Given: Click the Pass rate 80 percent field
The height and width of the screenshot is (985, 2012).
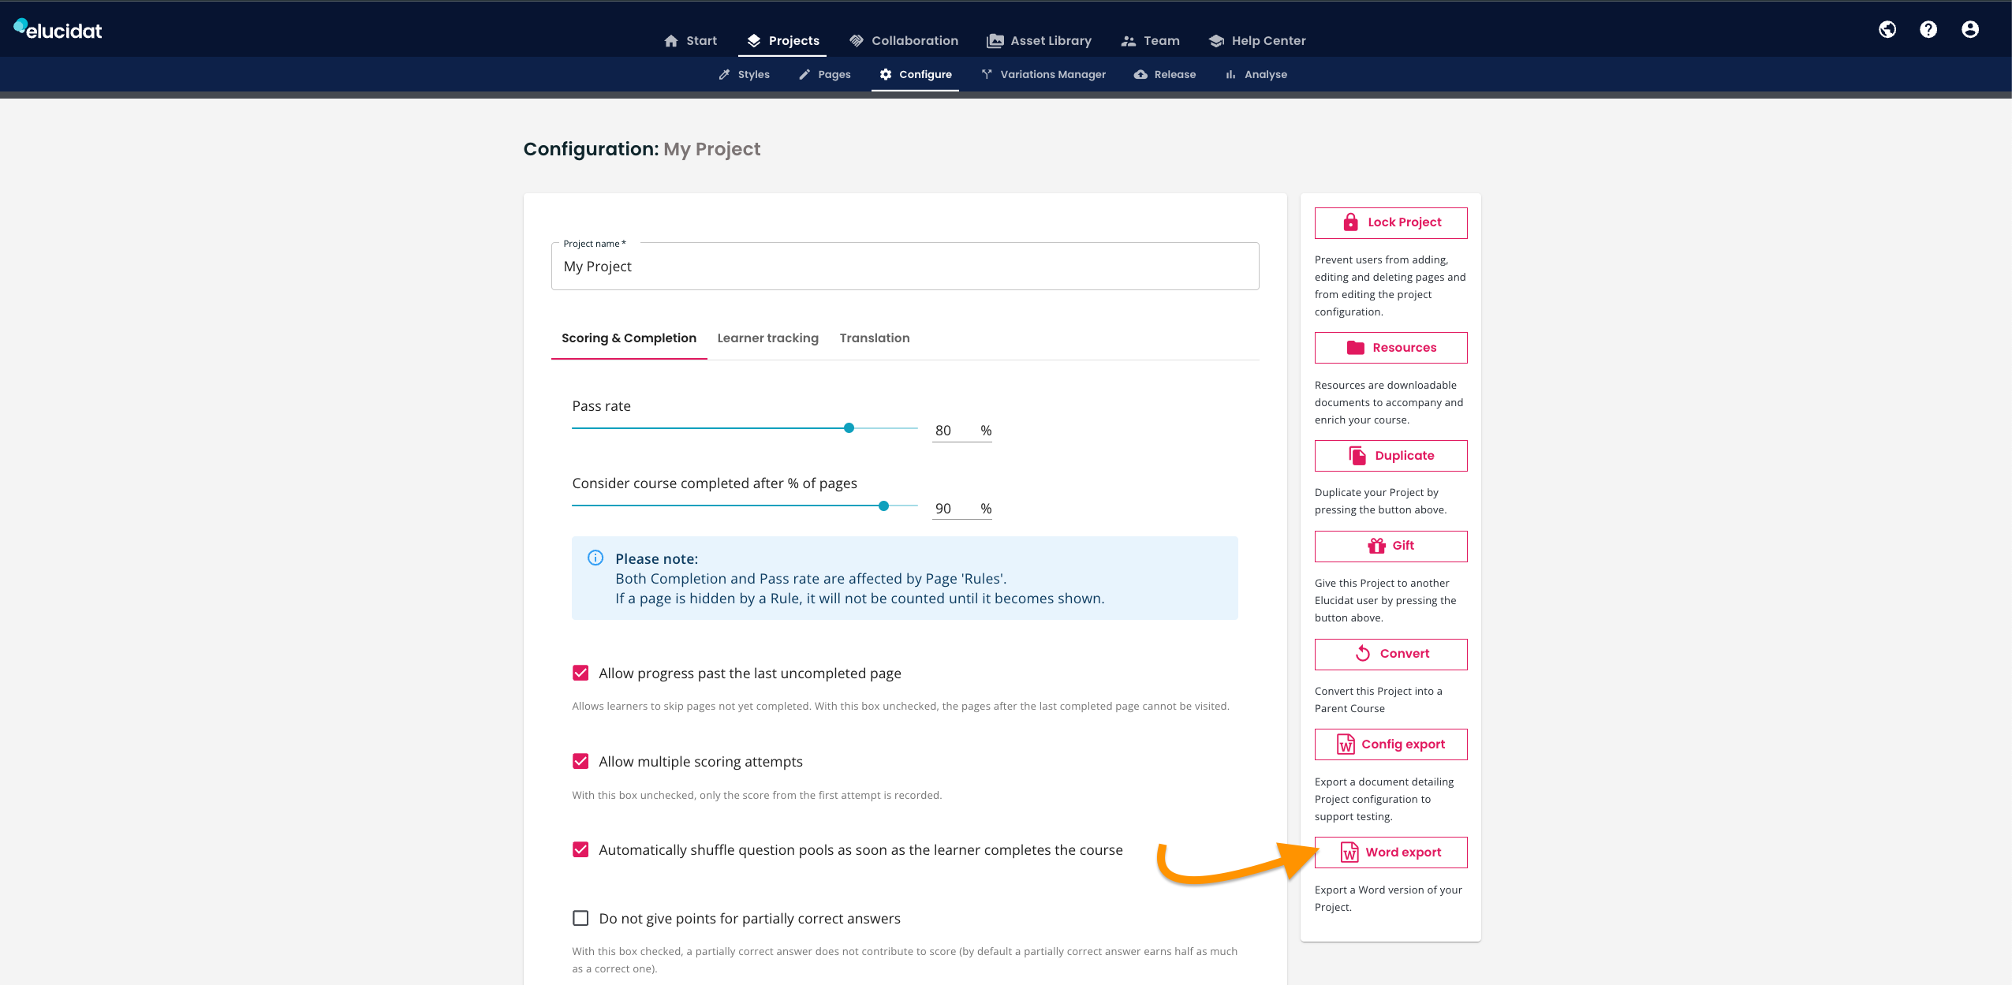Looking at the screenshot, I should click(x=961, y=431).
